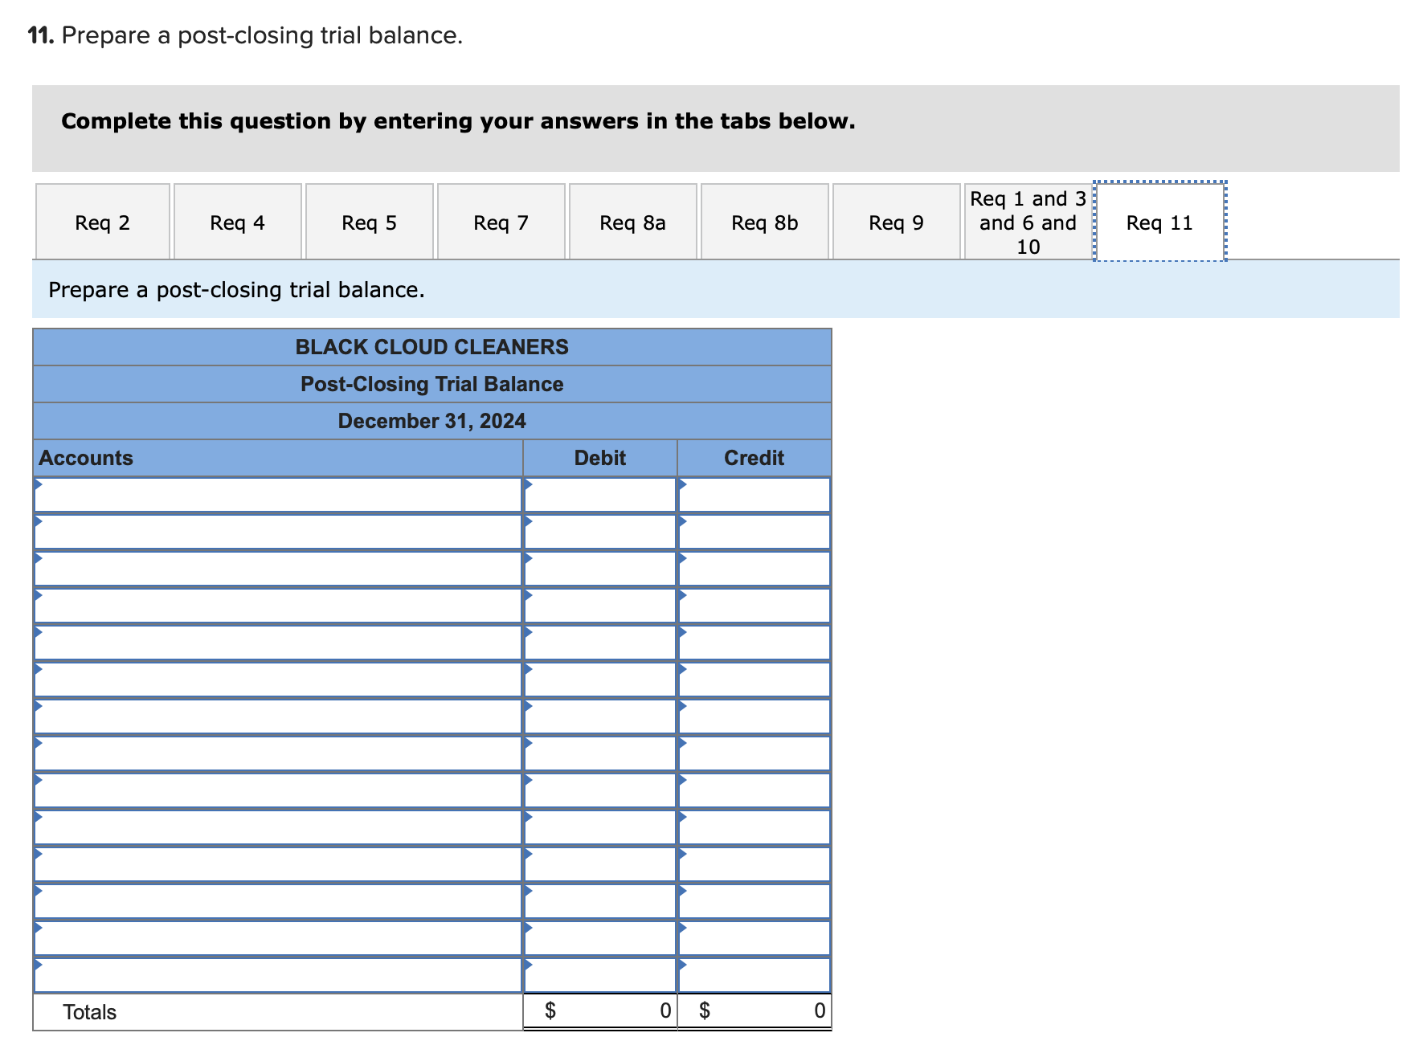The height and width of the screenshot is (1041, 1419).
Task: Switch to the Req 7 tab
Action: click(x=501, y=222)
